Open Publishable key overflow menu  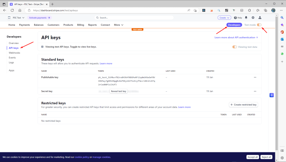pyautogui.click(x=255, y=77)
